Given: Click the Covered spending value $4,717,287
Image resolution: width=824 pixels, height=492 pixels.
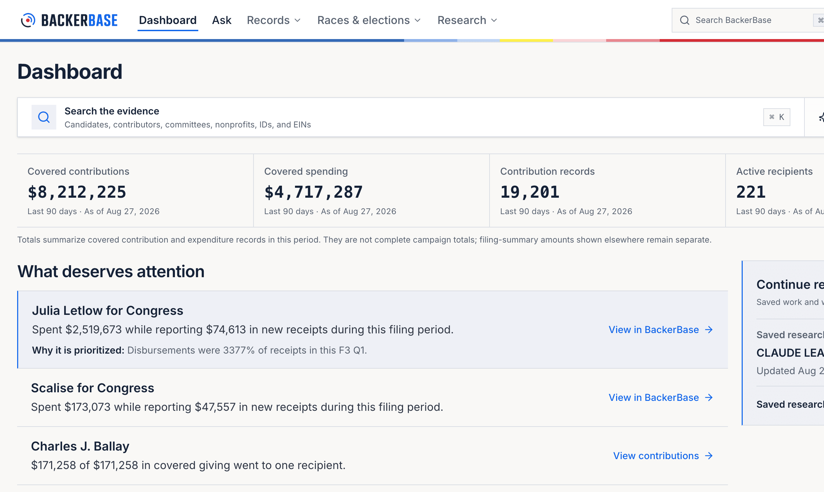Looking at the screenshot, I should pos(314,192).
